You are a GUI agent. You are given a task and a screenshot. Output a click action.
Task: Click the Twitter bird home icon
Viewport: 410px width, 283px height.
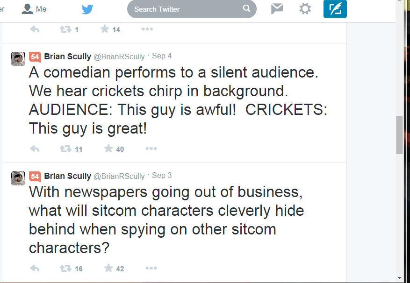click(x=87, y=9)
